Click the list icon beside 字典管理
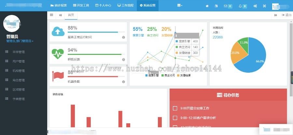Viewport: 293px width, 135px height. [x=7, y=99]
